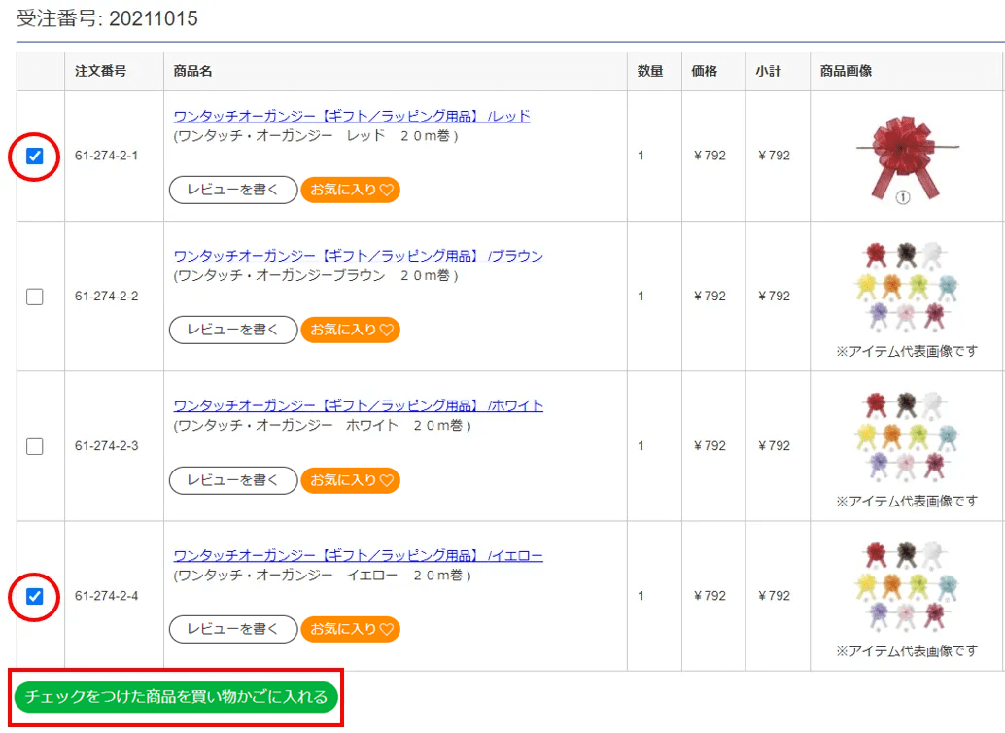Open the イエロー organdy product link

point(358,556)
